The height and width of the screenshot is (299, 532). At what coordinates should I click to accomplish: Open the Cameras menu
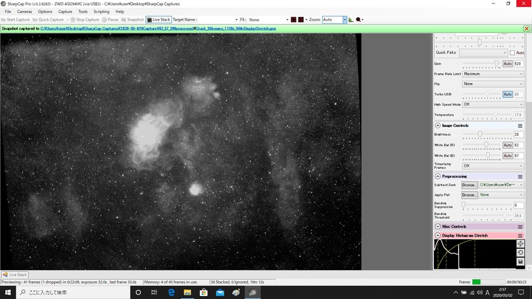24,12
